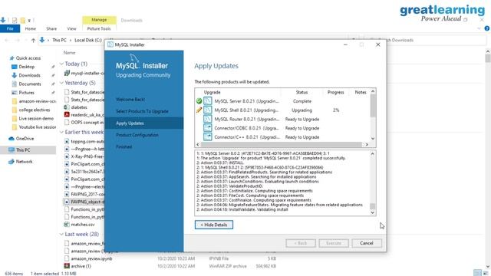Open the View ribbon tab
Image resolution: width=491 pixels, height=276 pixels.
pyautogui.click(x=71, y=28)
